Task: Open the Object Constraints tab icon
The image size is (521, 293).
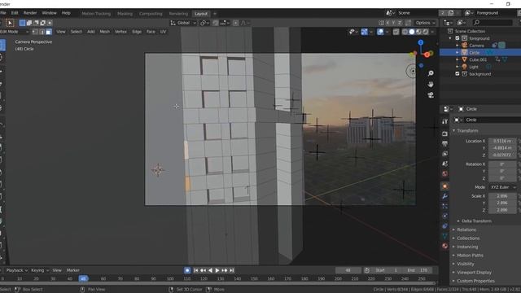Action: [x=444, y=226]
